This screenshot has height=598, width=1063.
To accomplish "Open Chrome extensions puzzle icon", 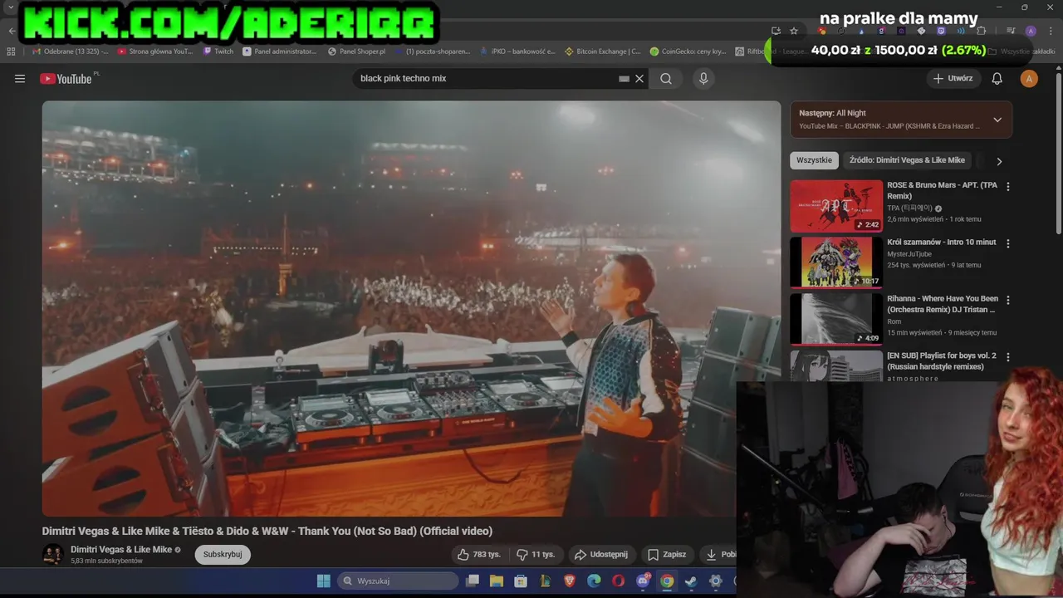I will point(982,31).
